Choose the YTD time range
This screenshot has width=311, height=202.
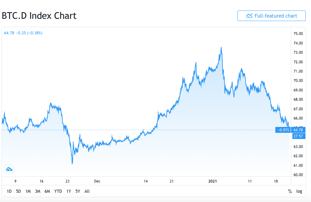coord(58,191)
